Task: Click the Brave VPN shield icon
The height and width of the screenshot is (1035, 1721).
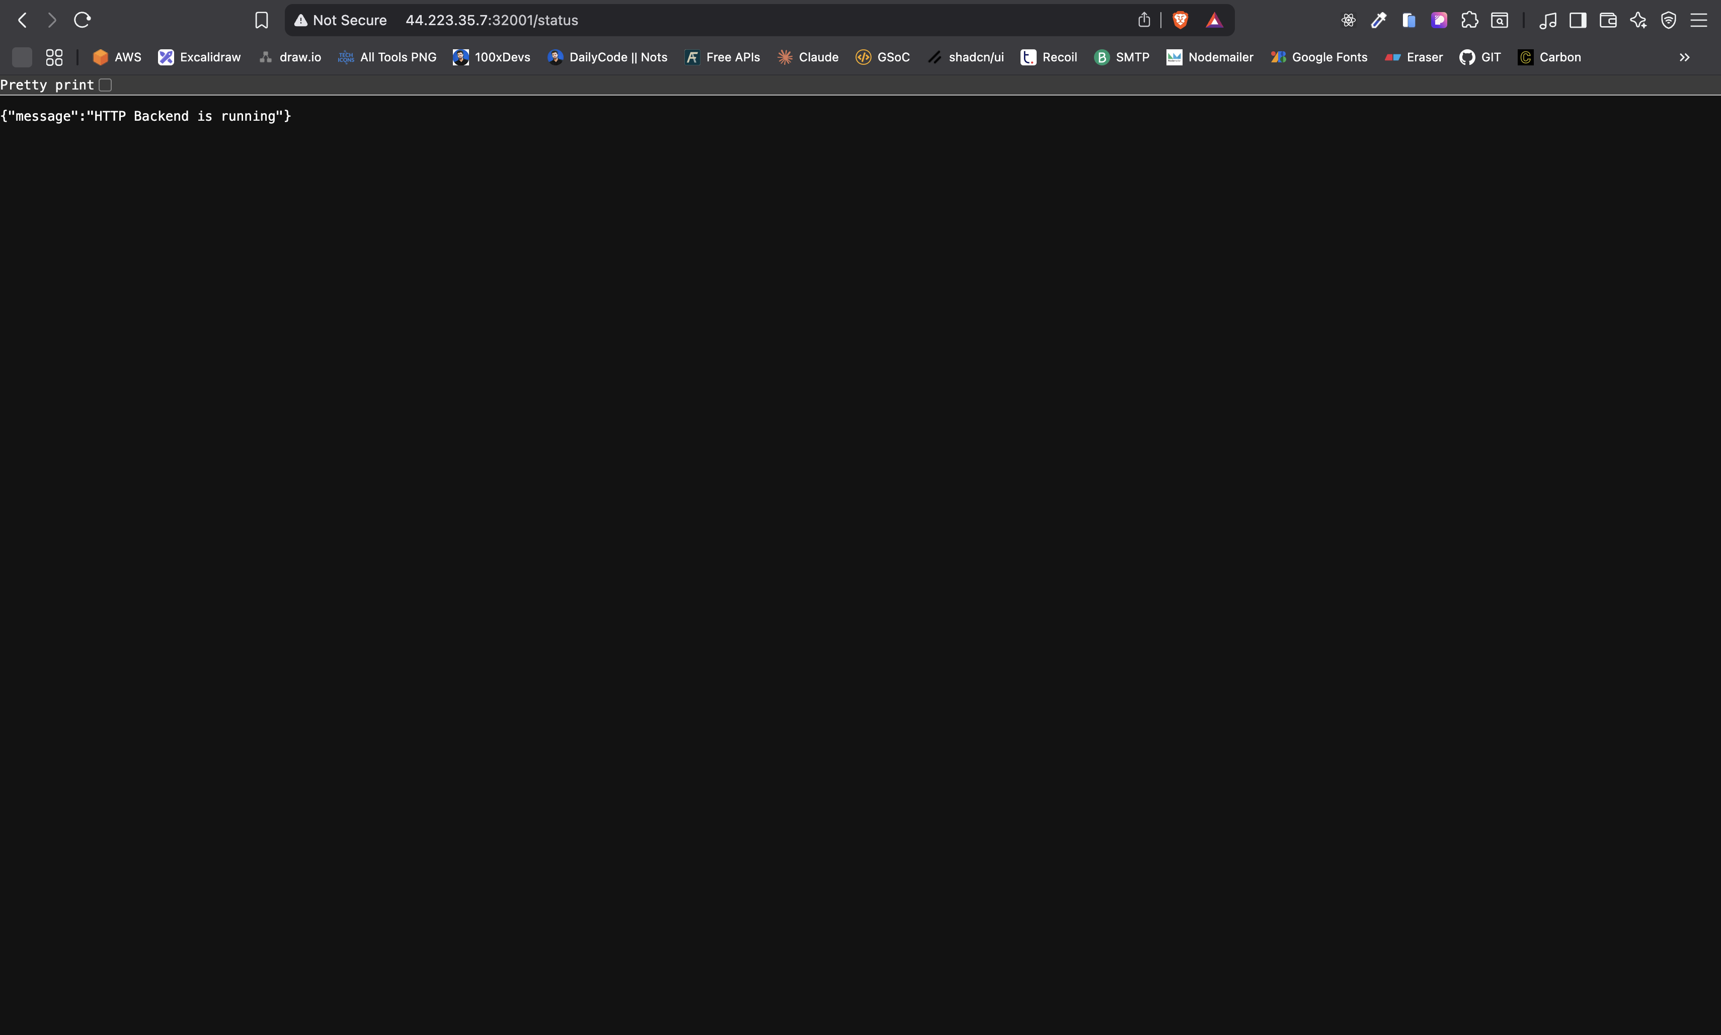Action: 1668,20
